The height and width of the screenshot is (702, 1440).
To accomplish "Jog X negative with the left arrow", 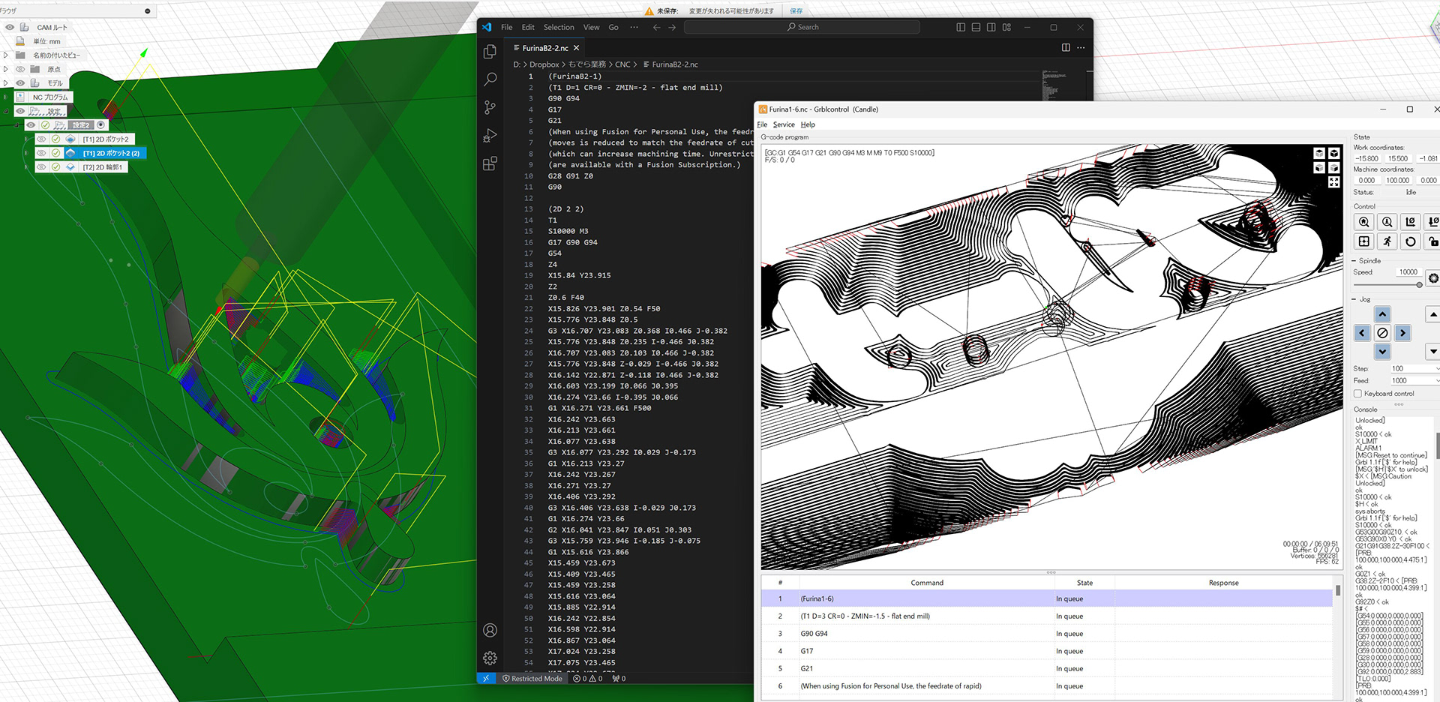I will pos(1363,333).
